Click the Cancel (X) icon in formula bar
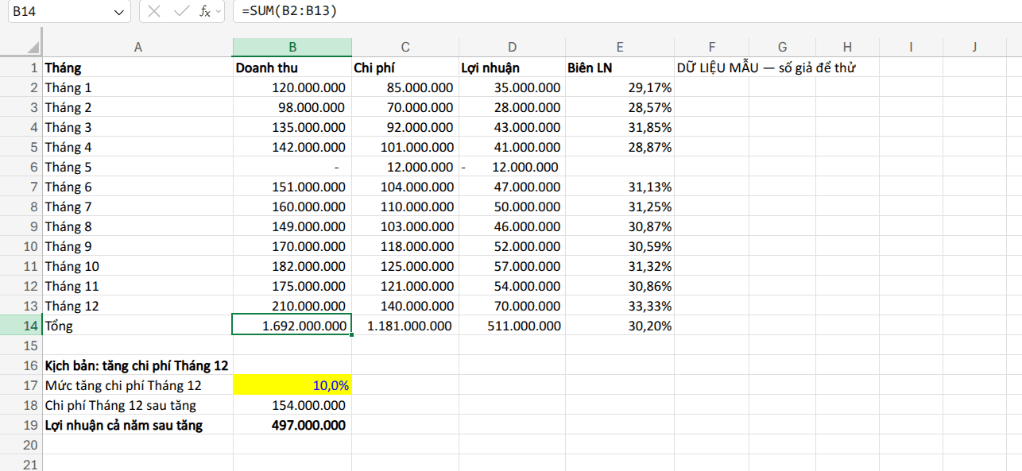Viewport: 1022px width, 471px height. [x=154, y=12]
